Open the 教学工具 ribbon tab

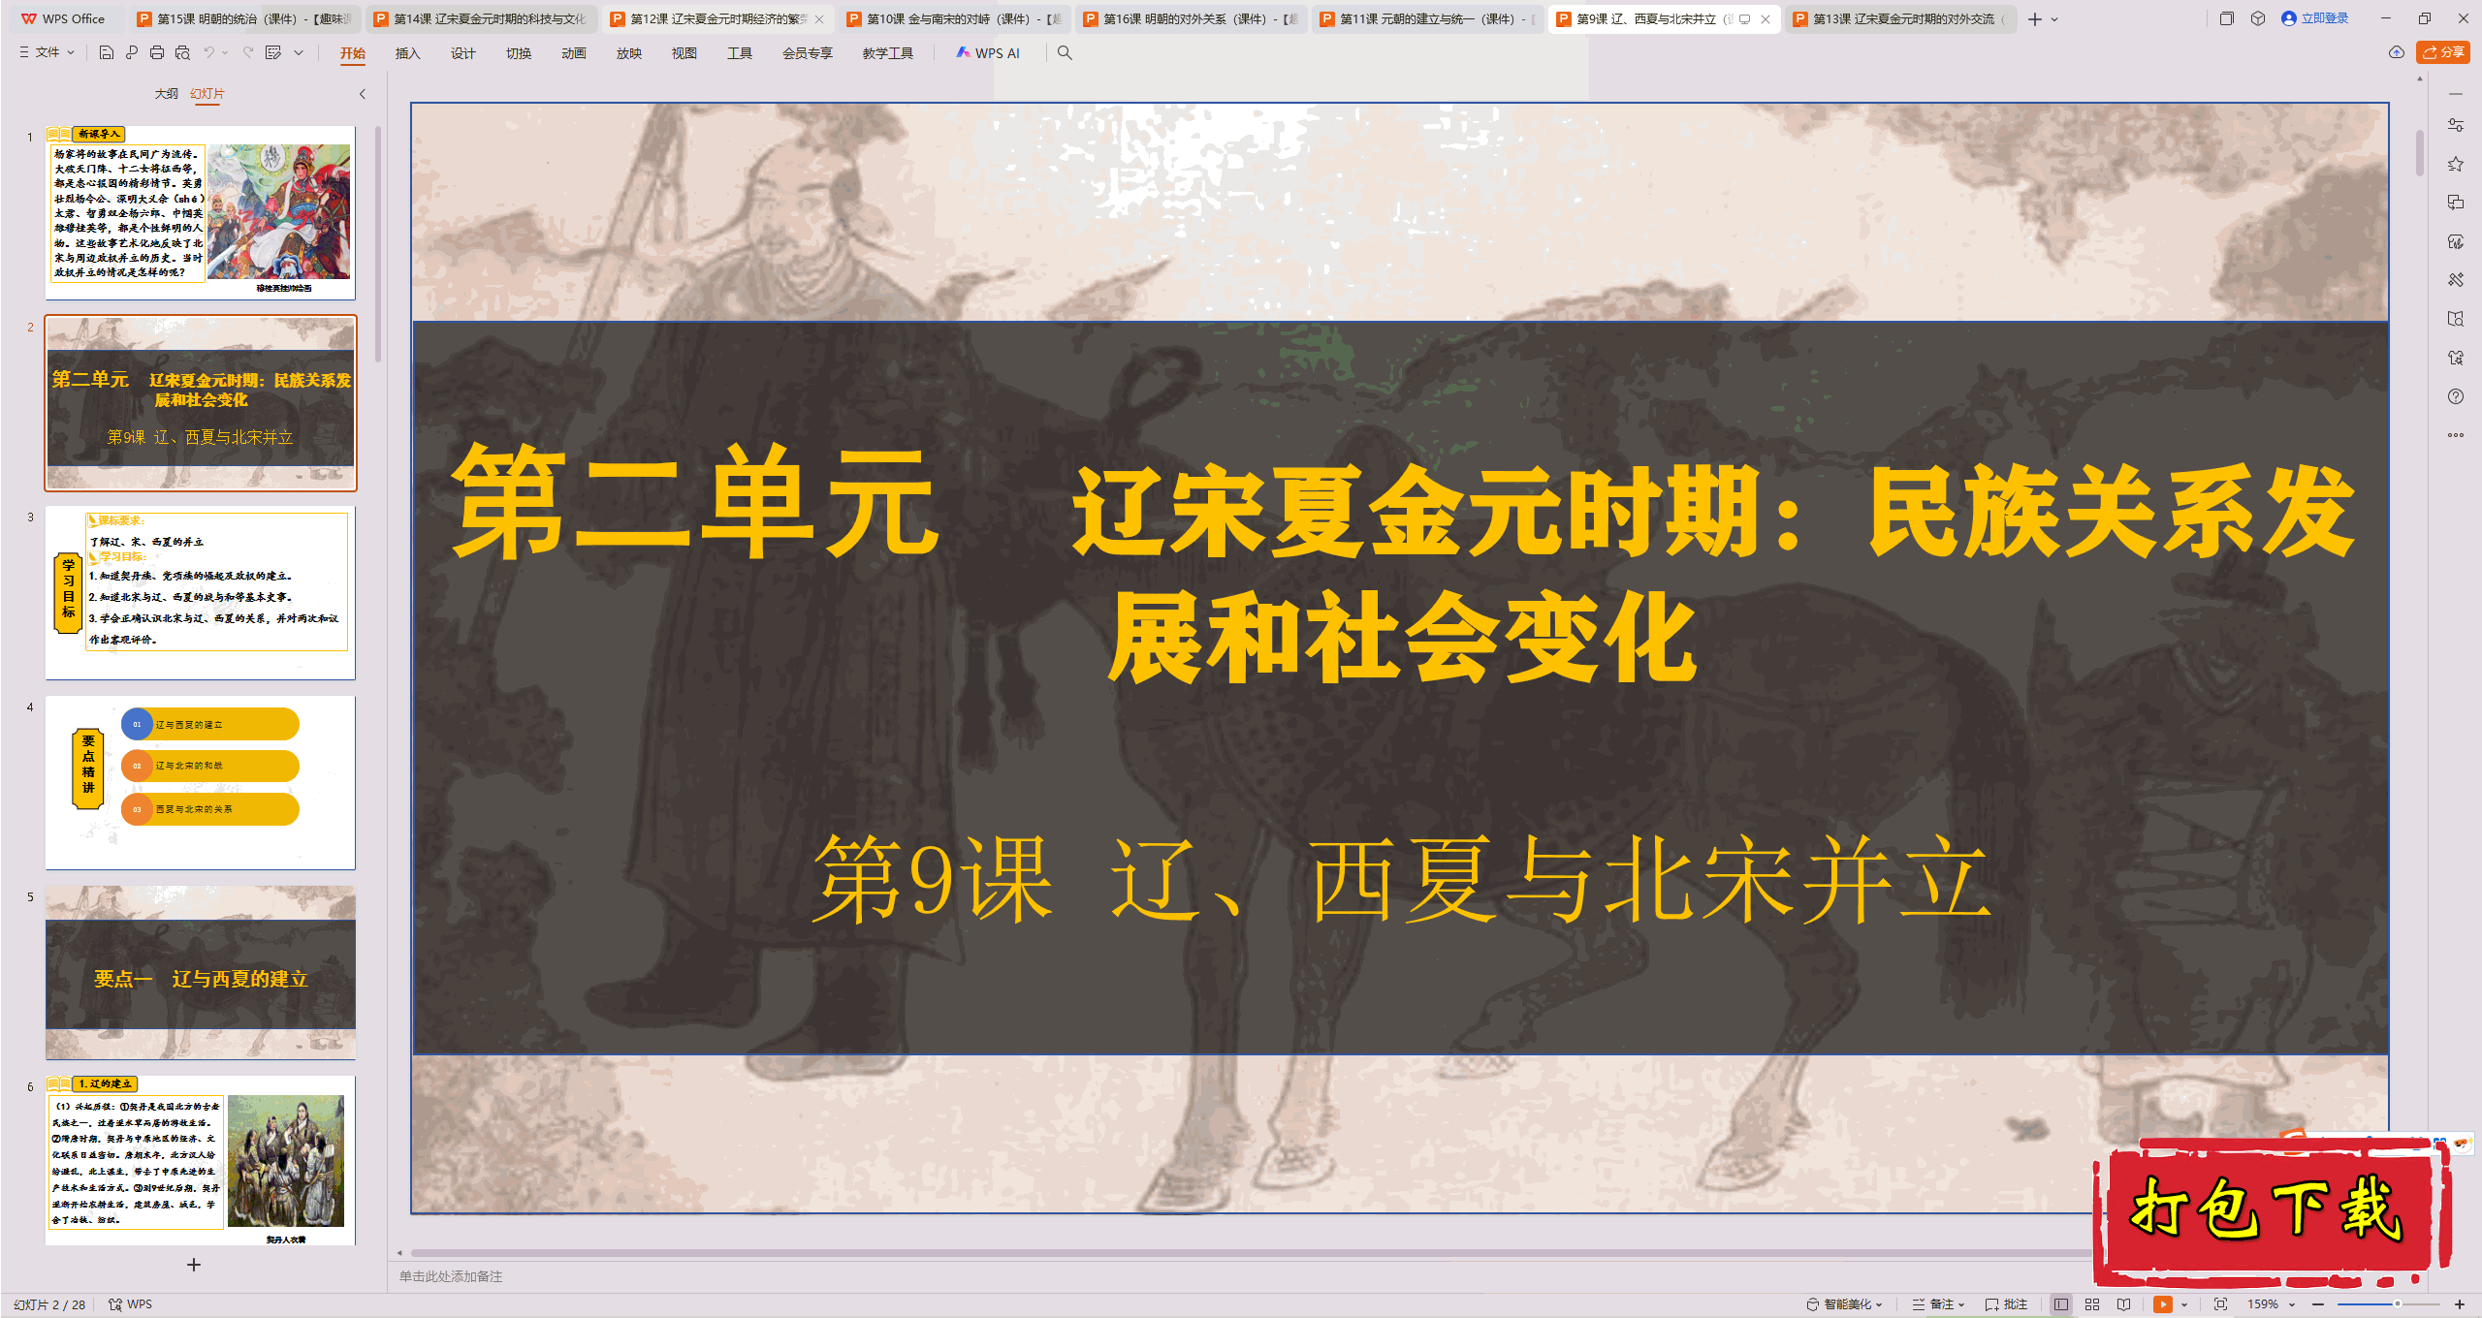tap(888, 53)
